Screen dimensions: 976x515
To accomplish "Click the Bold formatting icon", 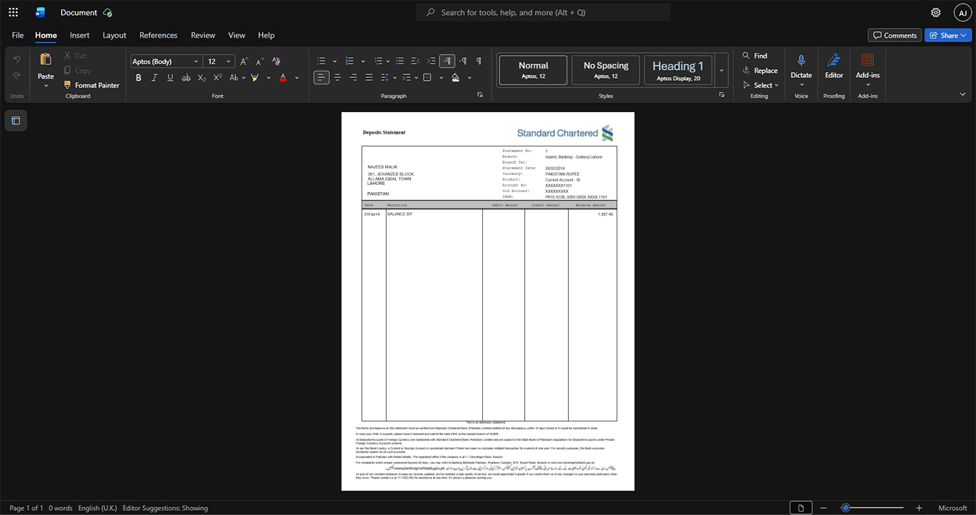I will (139, 77).
